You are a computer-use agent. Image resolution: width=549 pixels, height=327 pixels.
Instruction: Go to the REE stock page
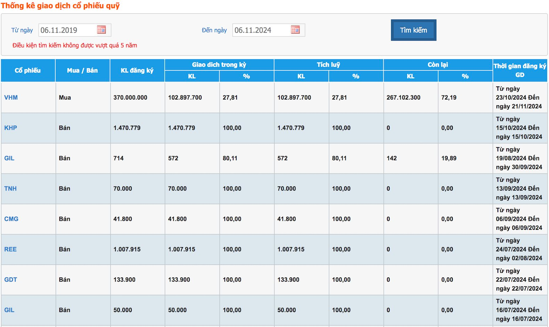point(10,249)
